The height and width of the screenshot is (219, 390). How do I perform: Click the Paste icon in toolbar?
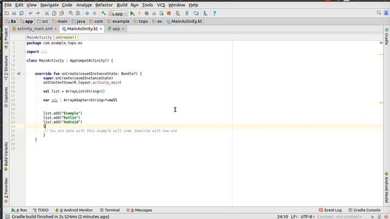pos(62,13)
